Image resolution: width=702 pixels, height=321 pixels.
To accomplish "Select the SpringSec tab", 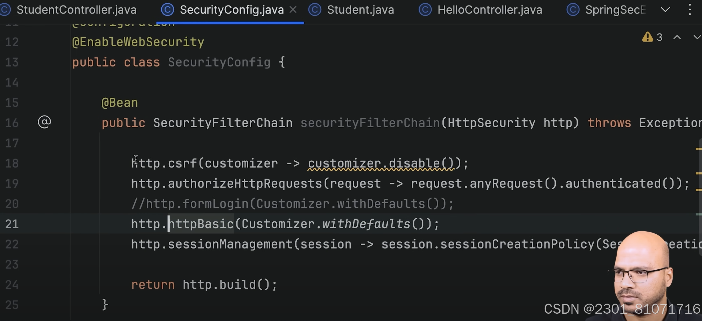I will click(x=615, y=9).
